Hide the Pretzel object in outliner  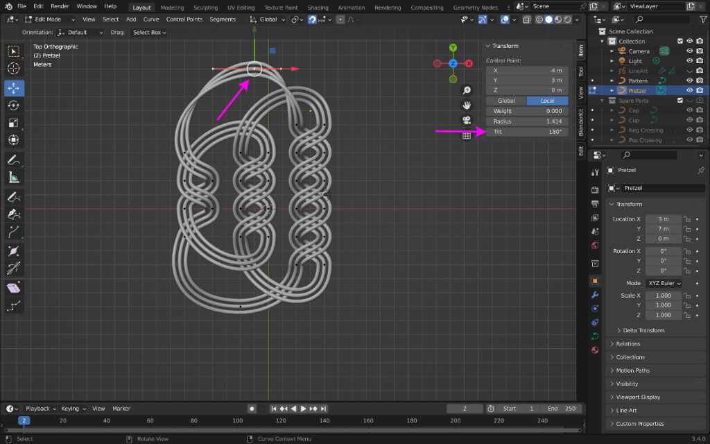(x=689, y=91)
